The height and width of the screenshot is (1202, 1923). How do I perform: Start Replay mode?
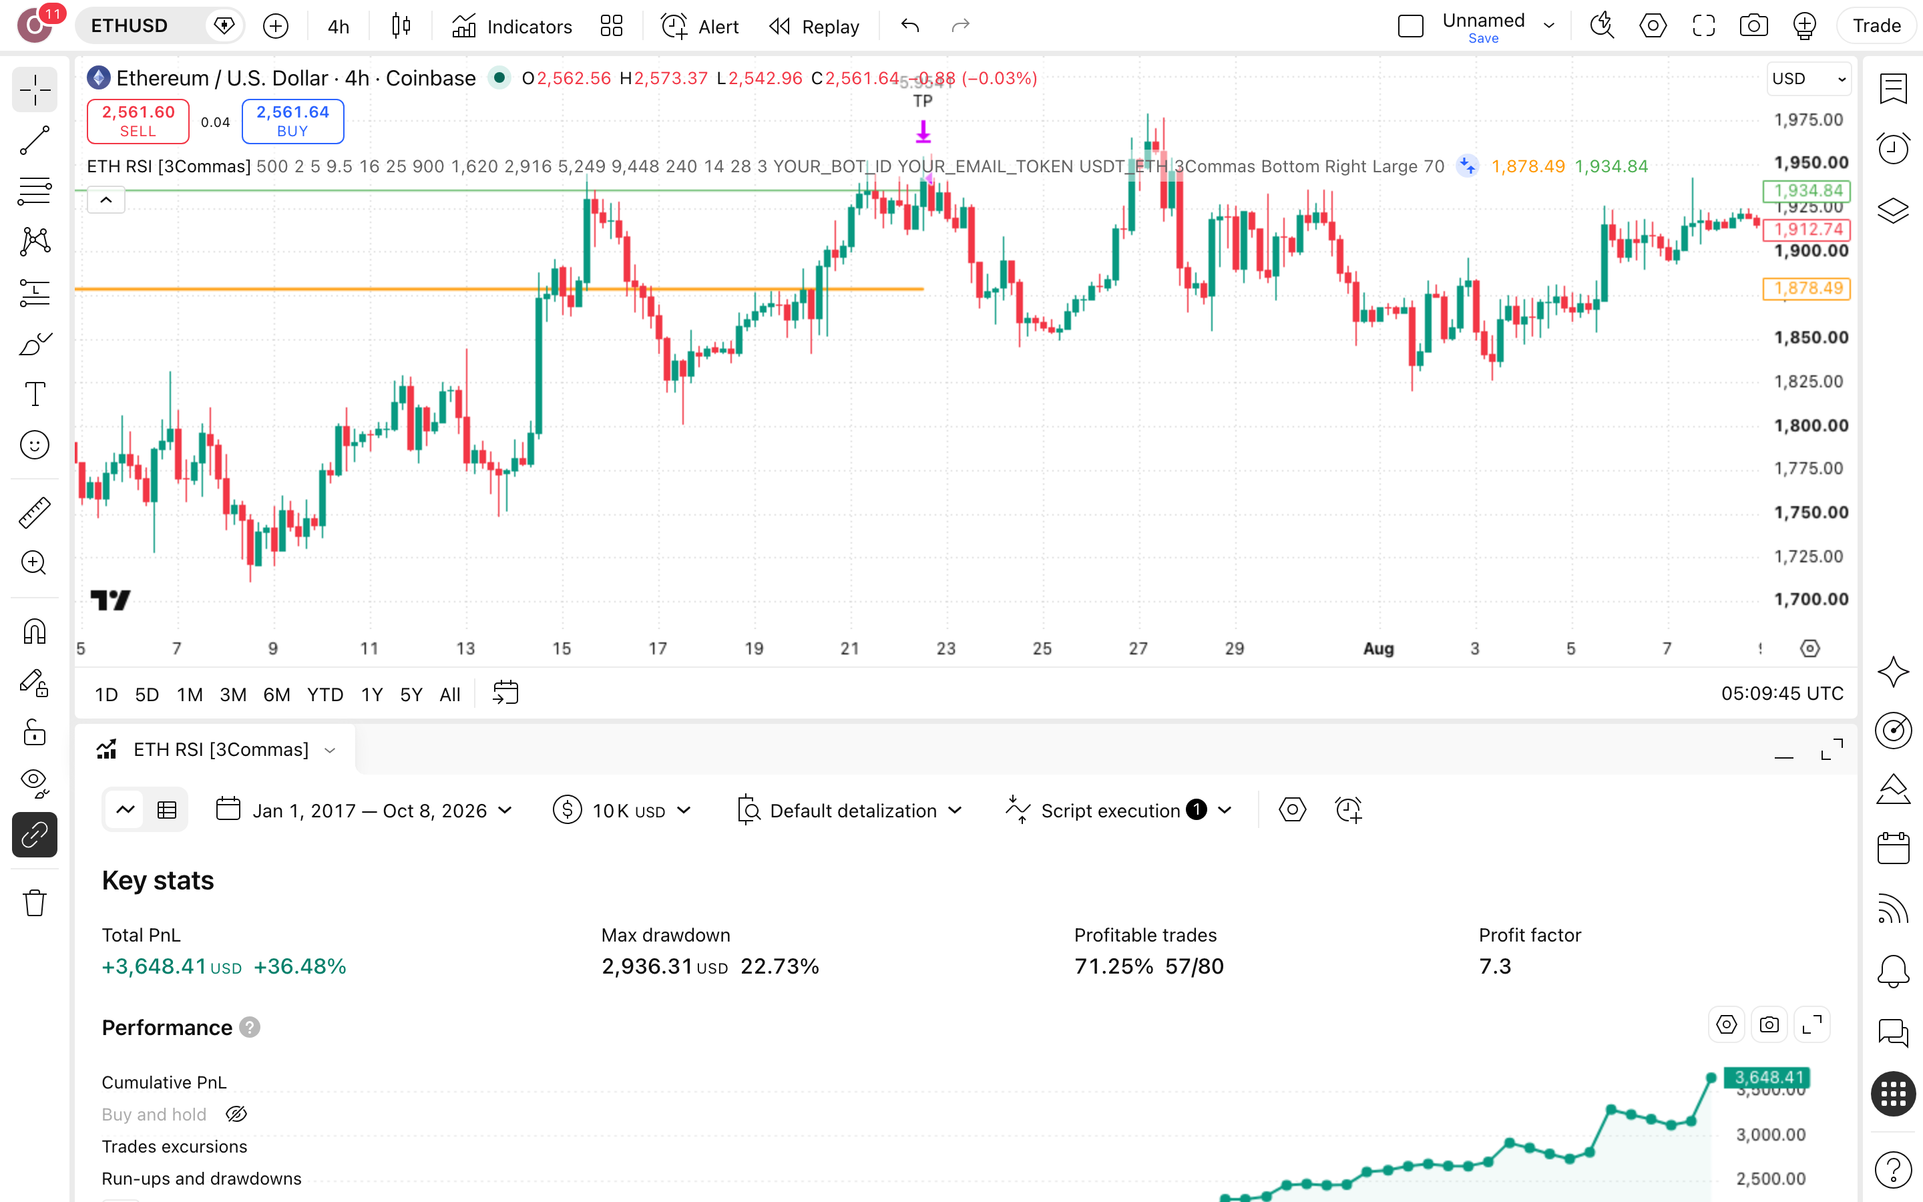(815, 26)
